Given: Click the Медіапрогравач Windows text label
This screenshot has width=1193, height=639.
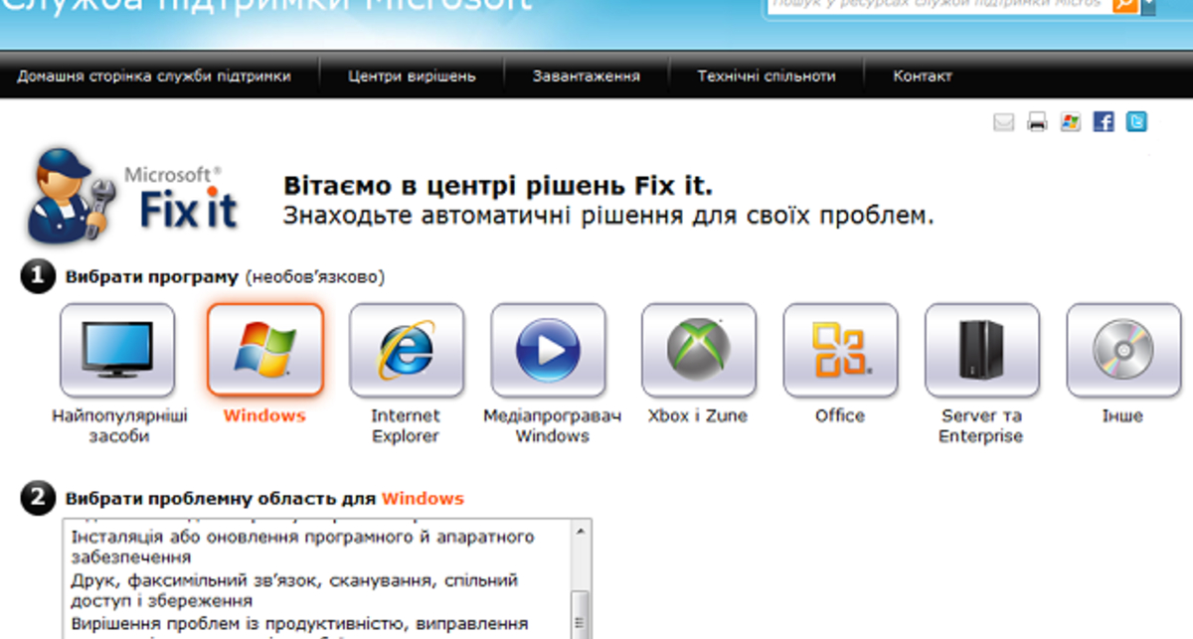Looking at the screenshot, I should pyautogui.click(x=553, y=426).
